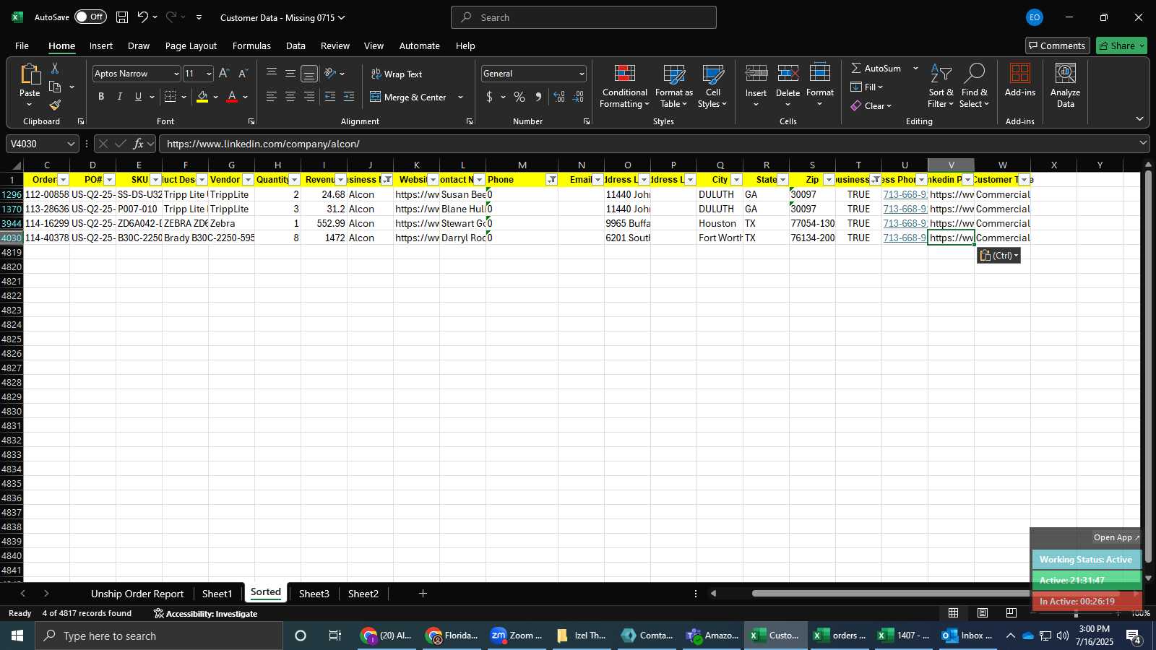1156x650 pixels.
Task: Click the phone link in row 1296
Action: point(905,194)
